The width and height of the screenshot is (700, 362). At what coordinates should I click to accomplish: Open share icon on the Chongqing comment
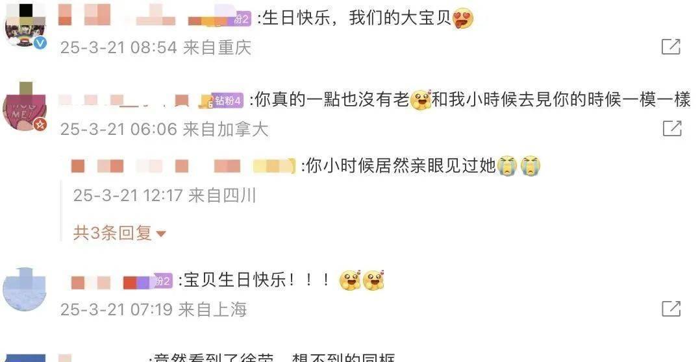(x=671, y=46)
